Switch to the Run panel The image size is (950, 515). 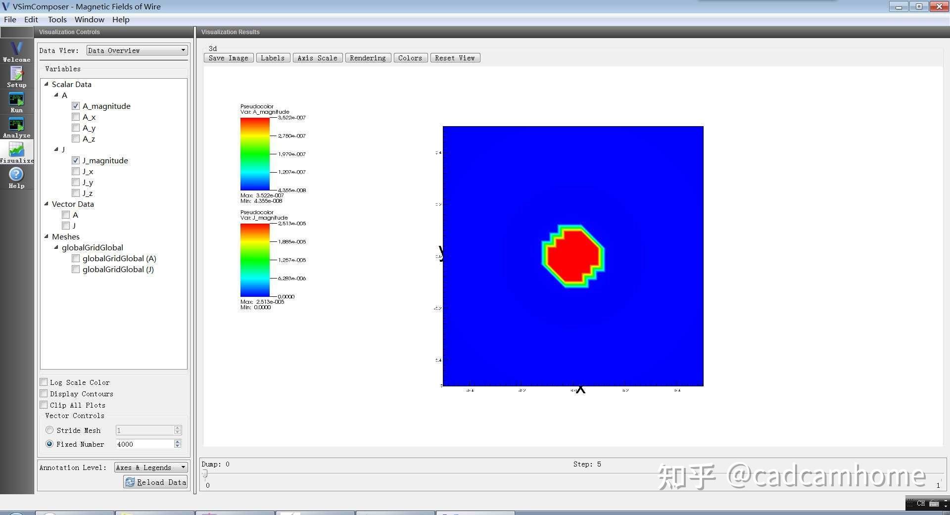click(x=16, y=101)
